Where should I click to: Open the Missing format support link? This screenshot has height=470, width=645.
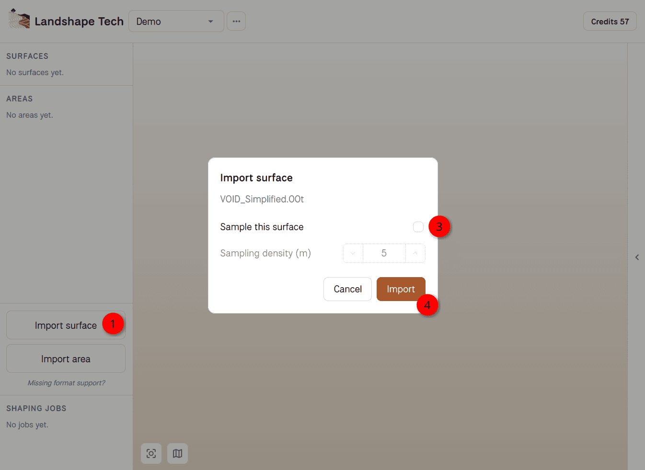(66, 383)
